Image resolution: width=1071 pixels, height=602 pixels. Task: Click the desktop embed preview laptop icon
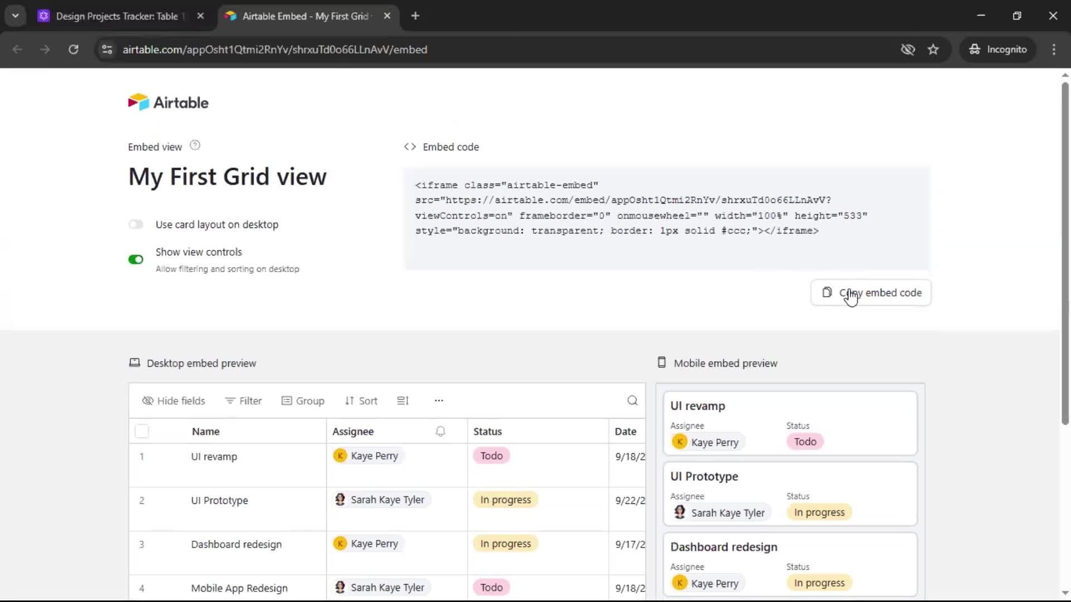coord(134,363)
